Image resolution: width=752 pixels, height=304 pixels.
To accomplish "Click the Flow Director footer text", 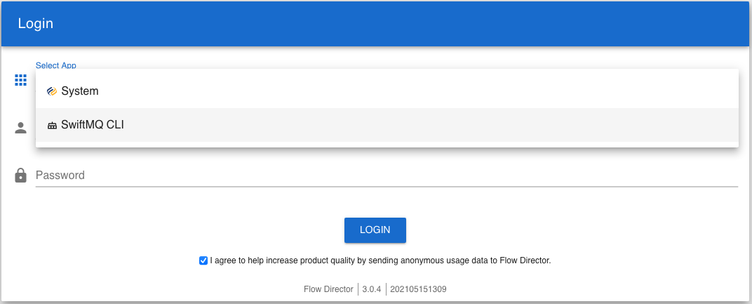I will click(329, 289).
